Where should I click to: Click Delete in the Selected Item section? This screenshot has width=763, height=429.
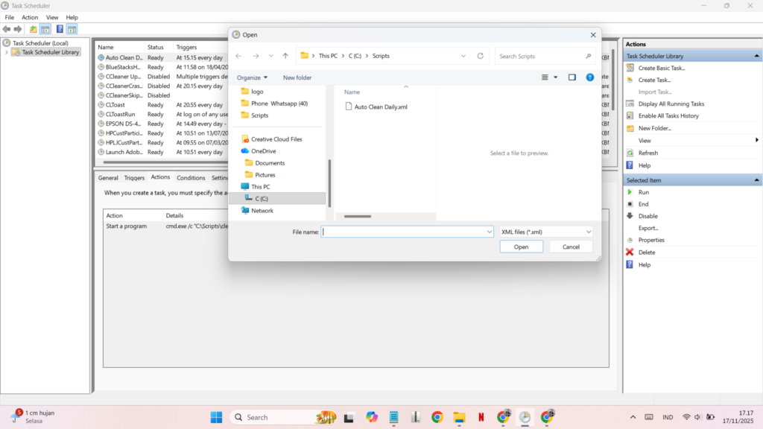coord(646,252)
